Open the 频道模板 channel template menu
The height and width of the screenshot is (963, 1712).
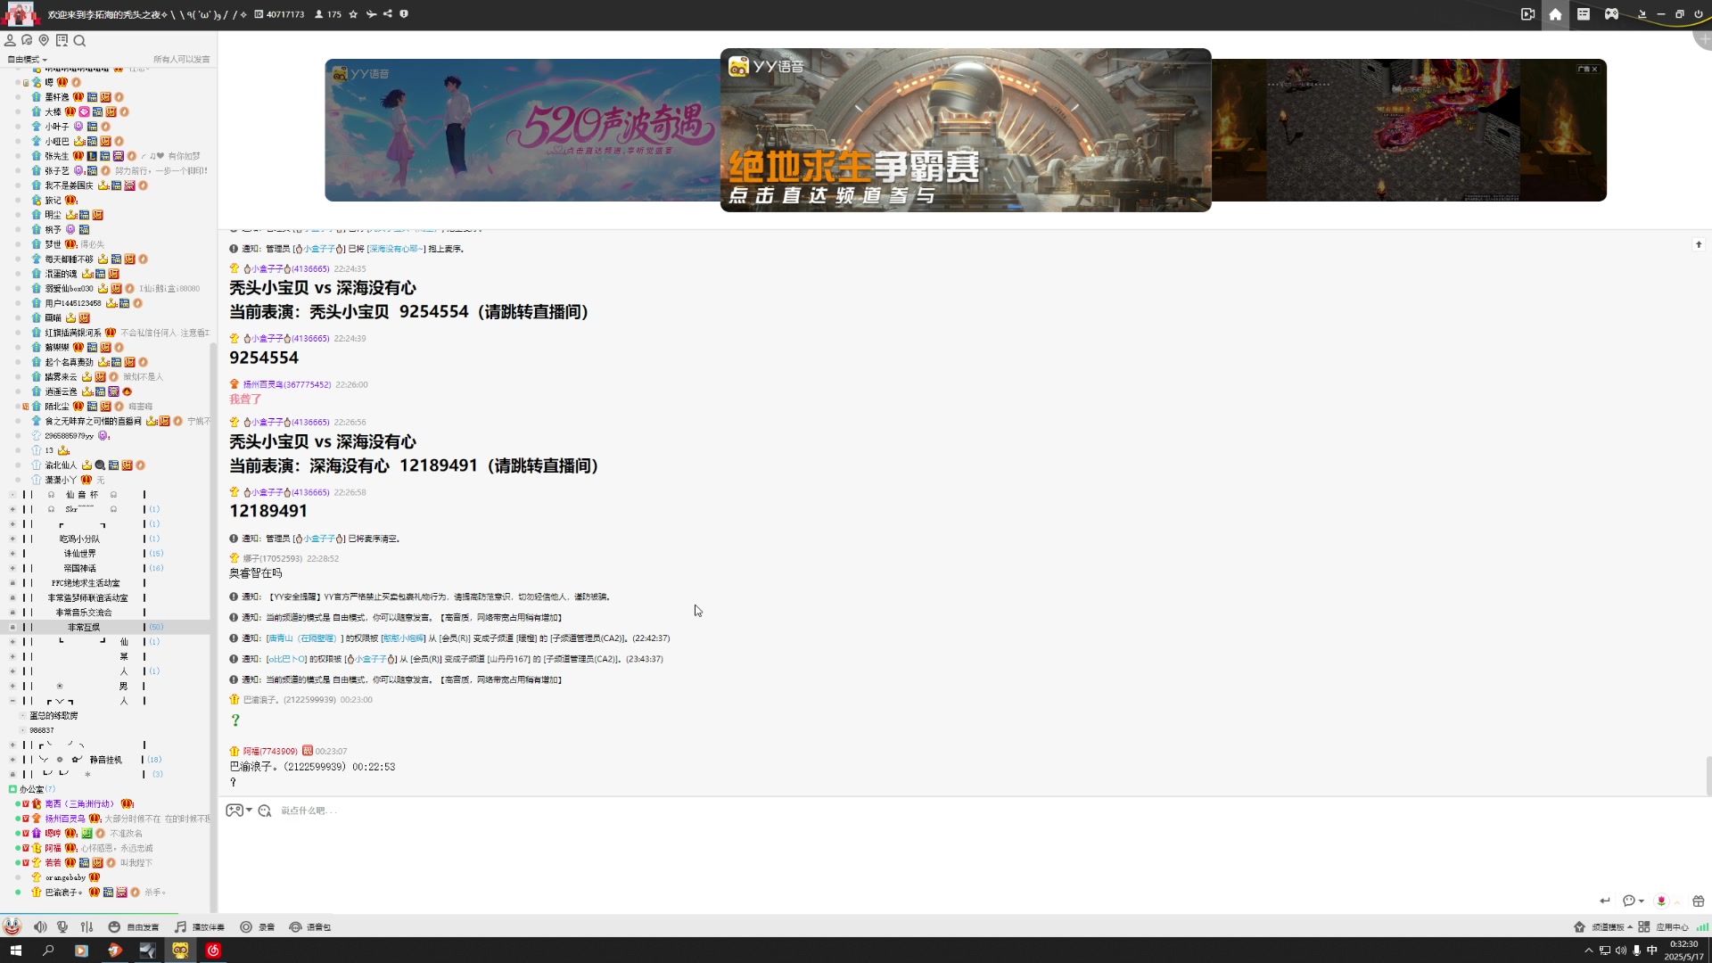(1603, 927)
